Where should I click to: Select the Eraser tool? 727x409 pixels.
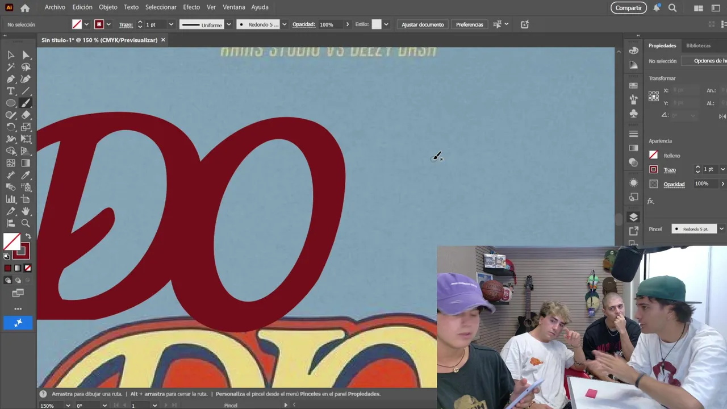[26, 115]
